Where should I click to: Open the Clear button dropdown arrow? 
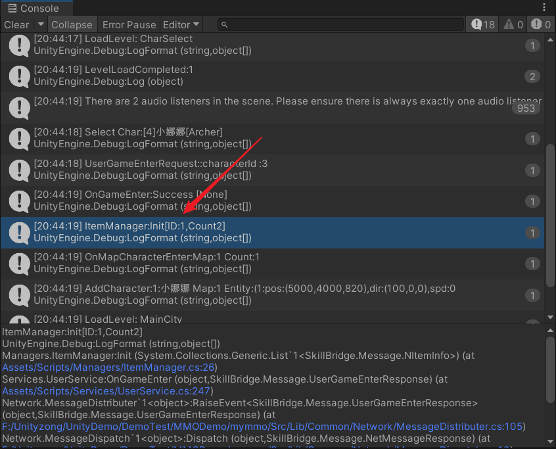pyautogui.click(x=40, y=24)
